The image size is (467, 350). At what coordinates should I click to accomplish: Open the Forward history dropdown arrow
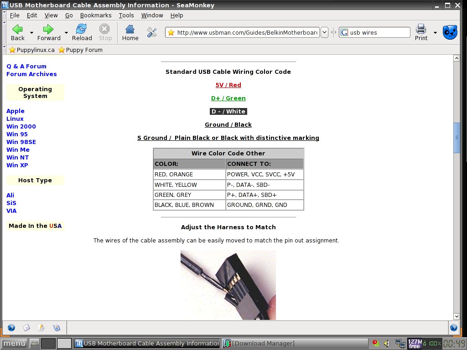click(66, 33)
